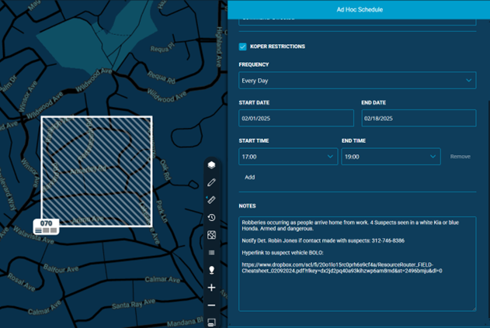Zoom out with the minus icon
490x328 pixels.
(x=211, y=305)
